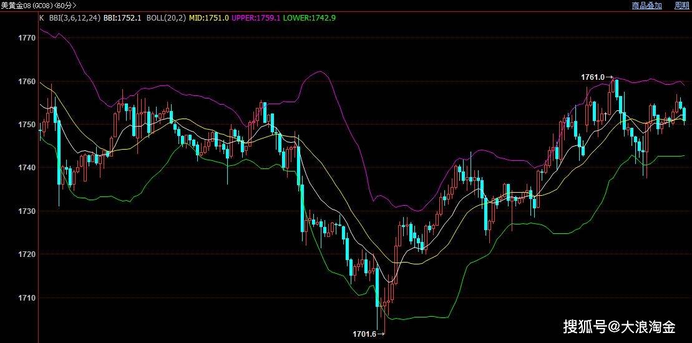Viewport: 692px width, 343px height.
Task: Click the 1720 price axis label
Action: coord(27,255)
